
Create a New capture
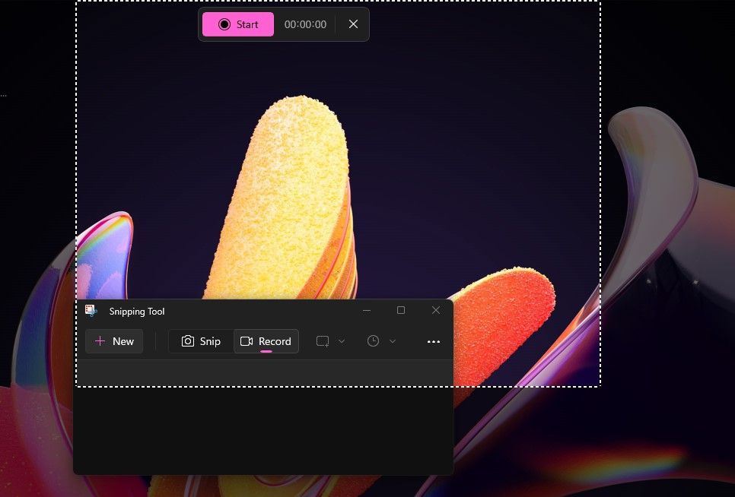pyautogui.click(x=114, y=341)
